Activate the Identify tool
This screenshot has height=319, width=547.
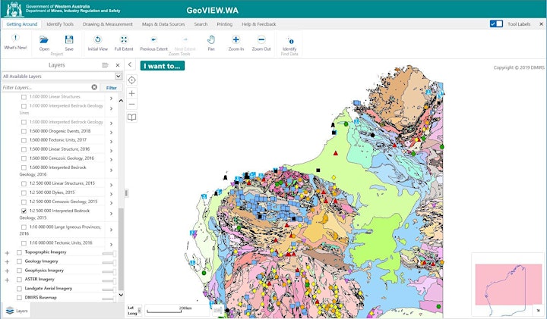click(x=289, y=42)
